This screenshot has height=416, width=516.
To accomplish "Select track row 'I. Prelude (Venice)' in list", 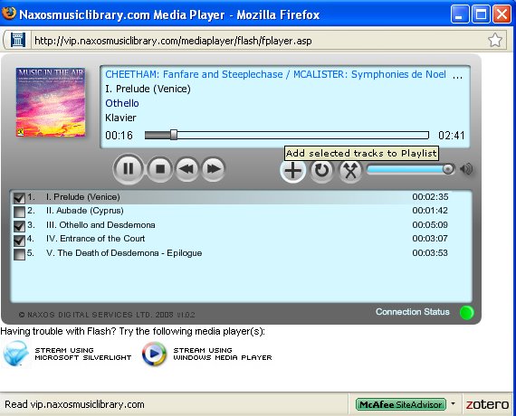I will point(241,197).
